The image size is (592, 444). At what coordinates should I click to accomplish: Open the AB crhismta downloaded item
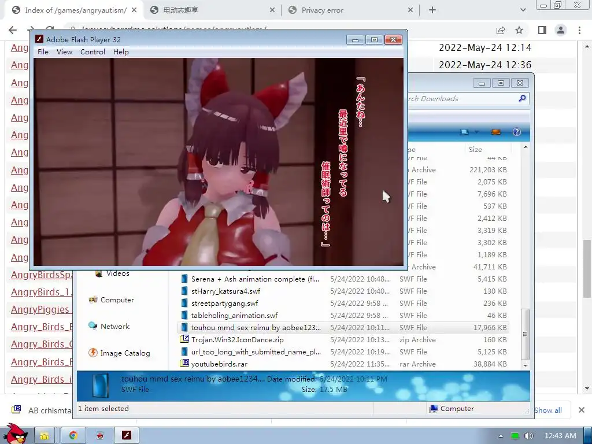pos(42,410)
